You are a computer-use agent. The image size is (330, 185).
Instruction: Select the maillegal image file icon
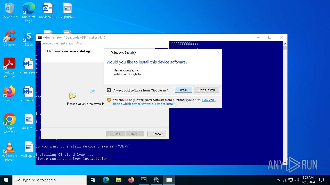point(28,149)
